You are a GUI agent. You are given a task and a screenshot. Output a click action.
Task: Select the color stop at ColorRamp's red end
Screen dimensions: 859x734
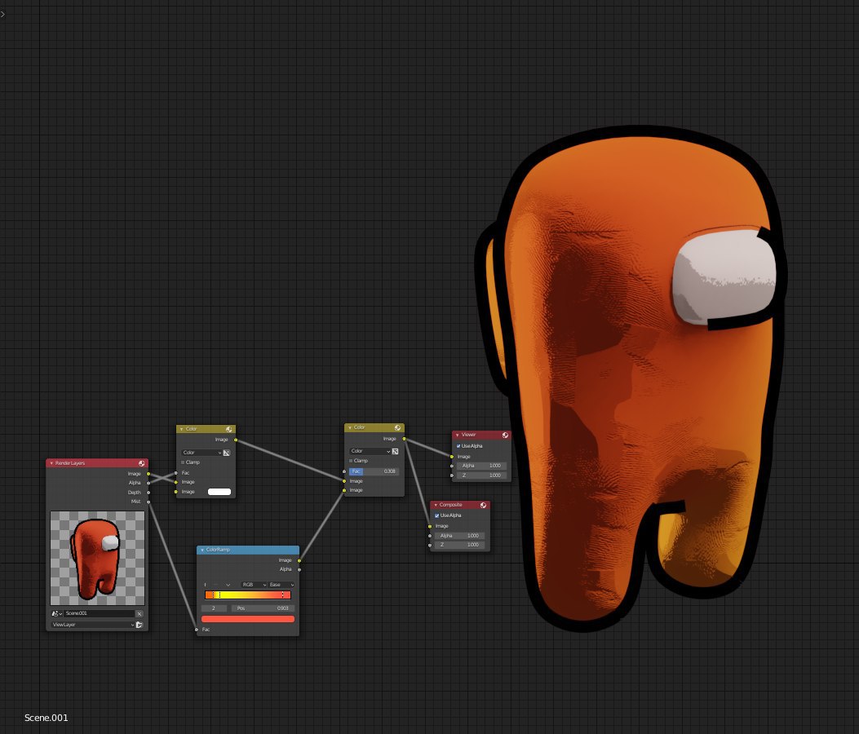click(283, 595)
